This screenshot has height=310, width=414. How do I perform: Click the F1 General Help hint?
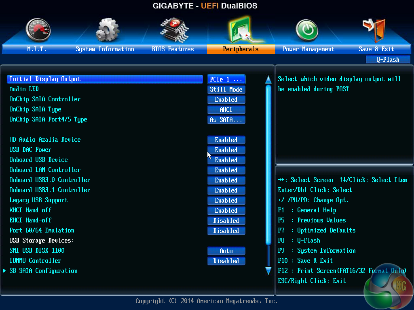point(307,210)
